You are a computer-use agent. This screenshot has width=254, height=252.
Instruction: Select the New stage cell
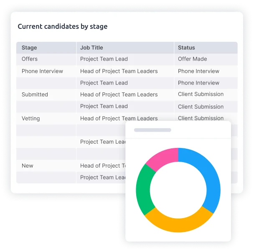28,165
